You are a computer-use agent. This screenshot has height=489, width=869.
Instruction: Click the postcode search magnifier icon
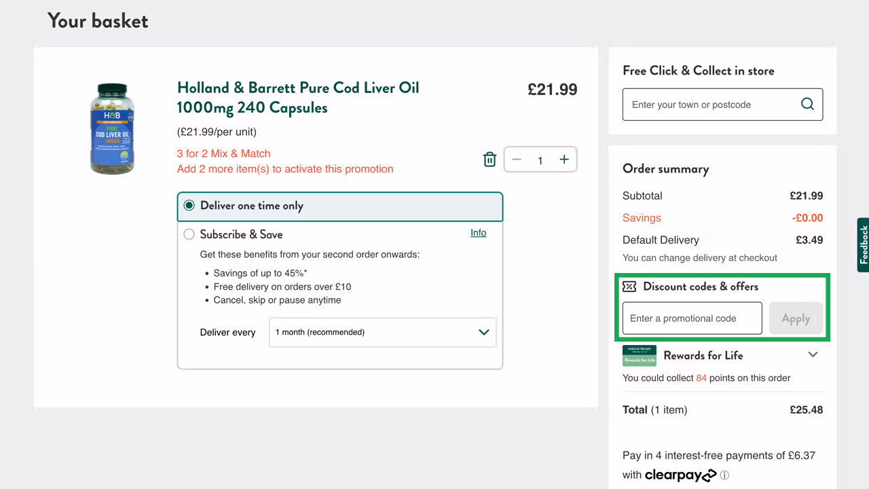click(807, 104)
